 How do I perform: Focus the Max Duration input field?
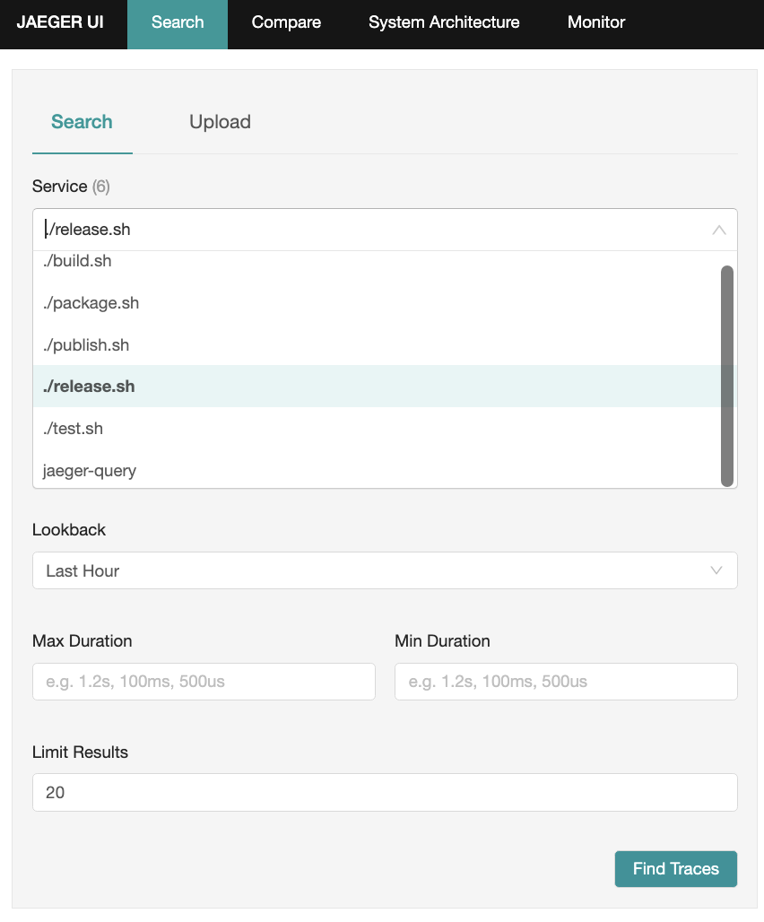[204, 682]
